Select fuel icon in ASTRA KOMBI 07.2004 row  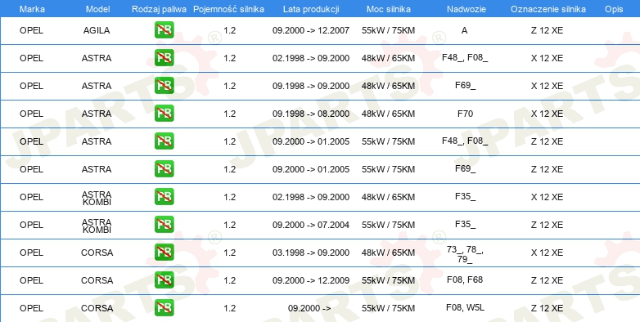[164, 225]
